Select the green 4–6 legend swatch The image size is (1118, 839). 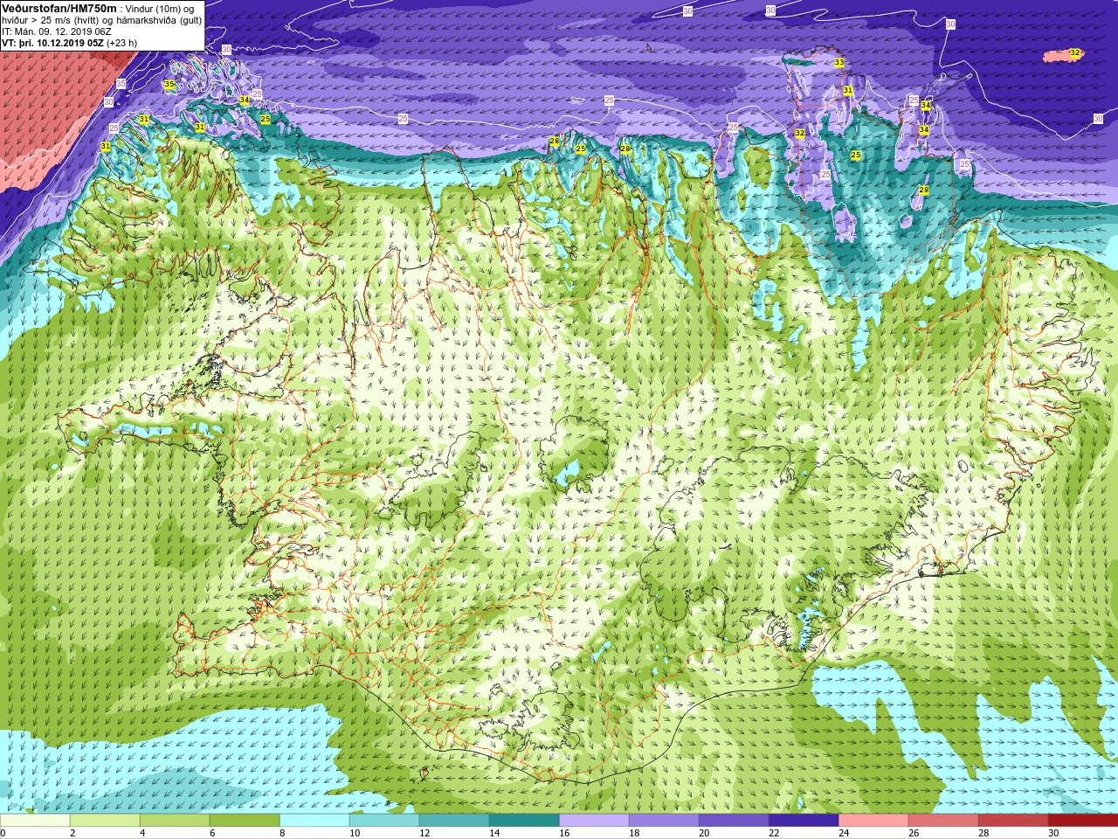point(175,821)
